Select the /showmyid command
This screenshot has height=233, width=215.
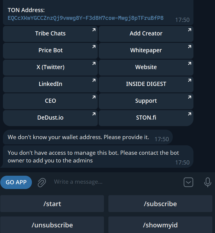pos(160,225)
